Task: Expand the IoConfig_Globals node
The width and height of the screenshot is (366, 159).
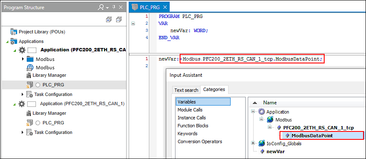Action: point(253,143)
